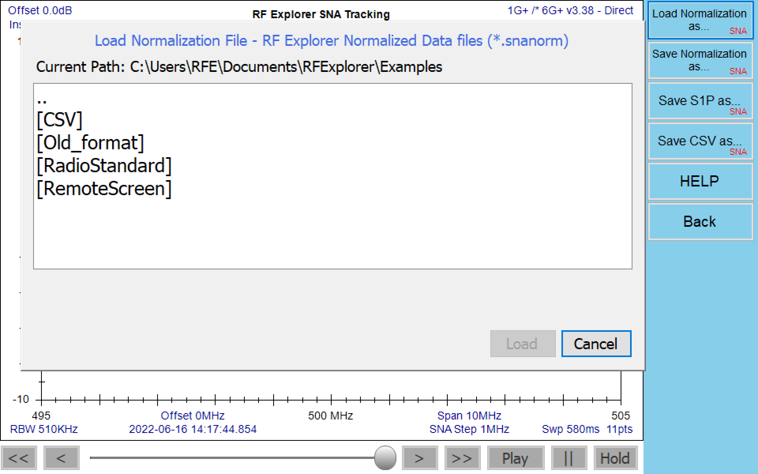Click the SNA Step 1MHz label
The width and height of the screenshot is (758, 474).
point(469,429)
